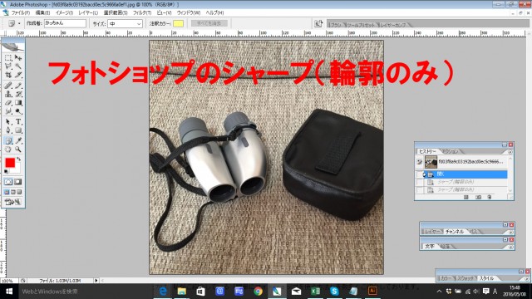
Task: Select the Gradient tool
Action: 18,103
